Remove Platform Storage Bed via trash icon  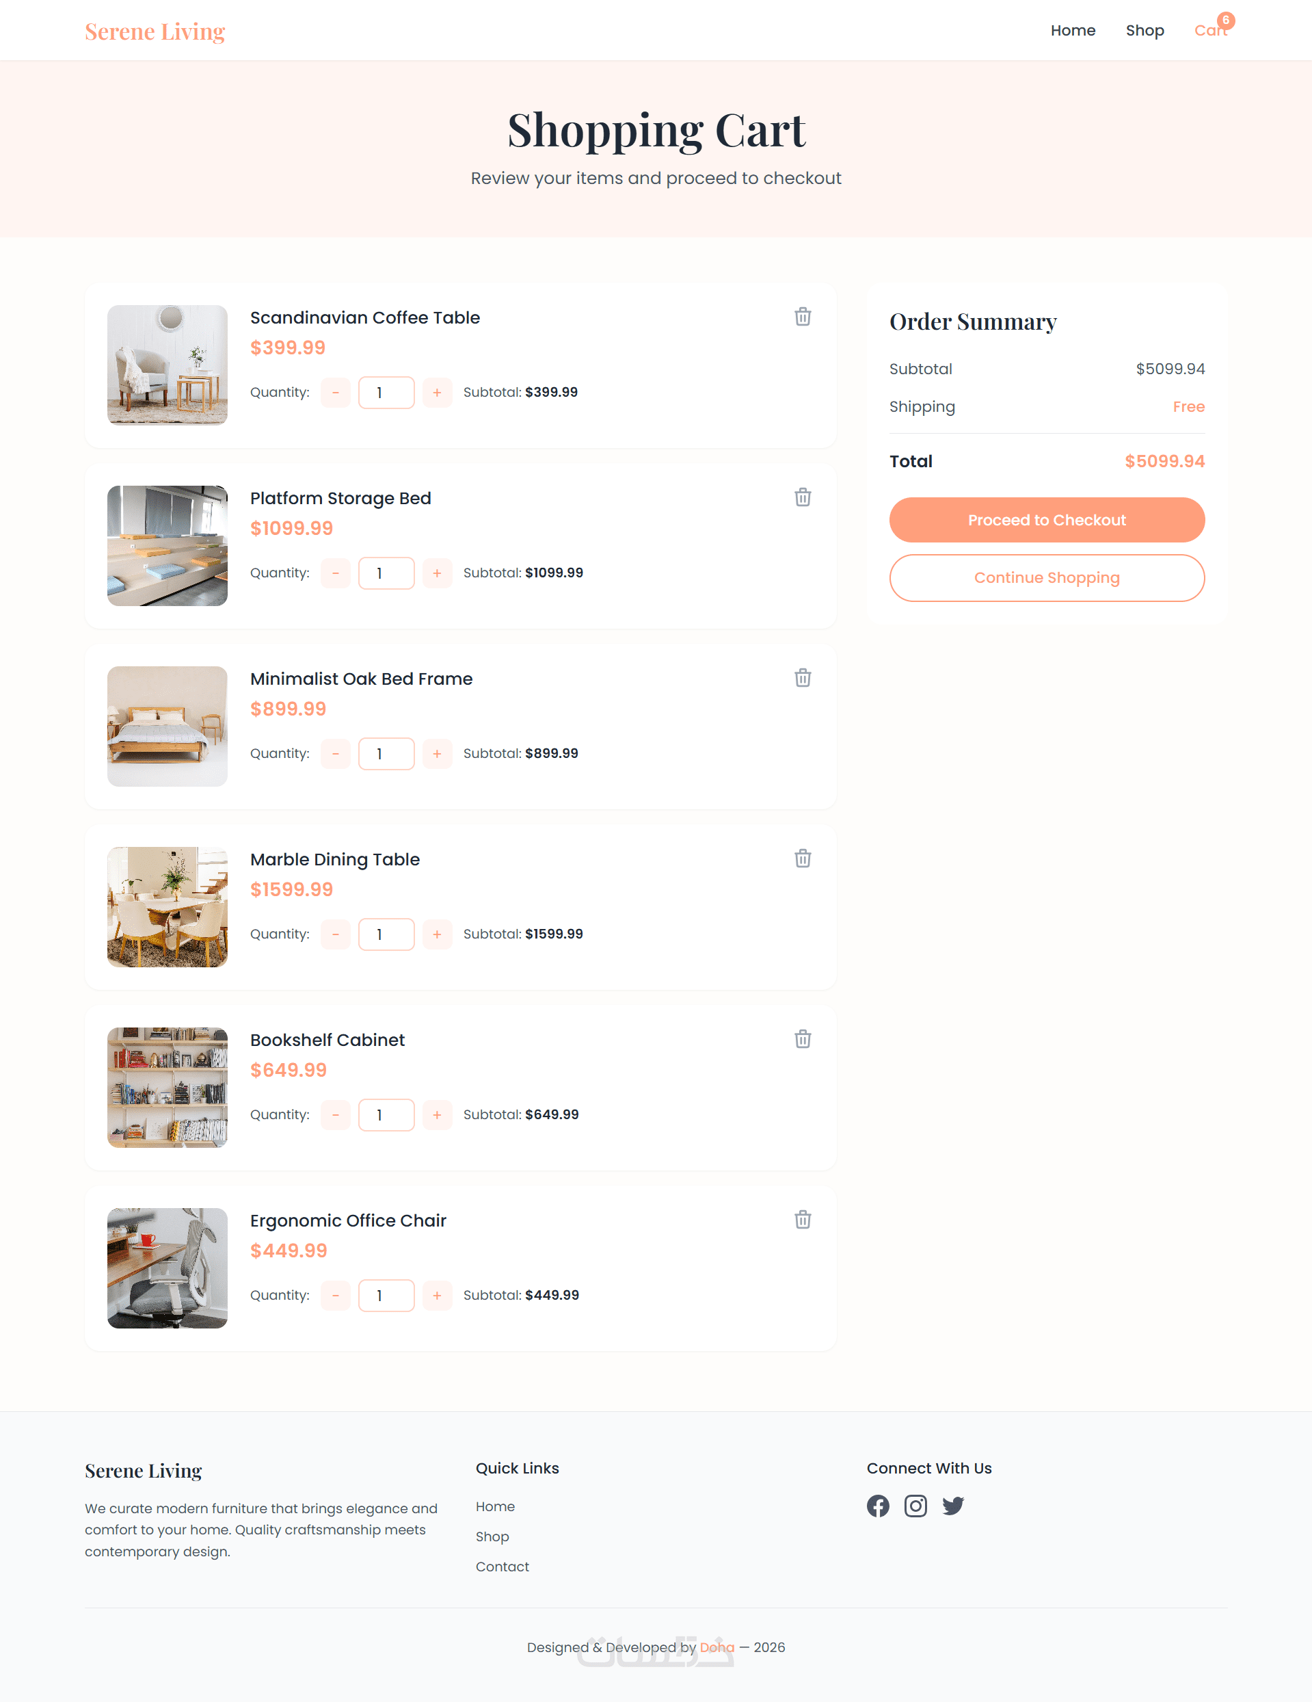(x=803, y=497)
